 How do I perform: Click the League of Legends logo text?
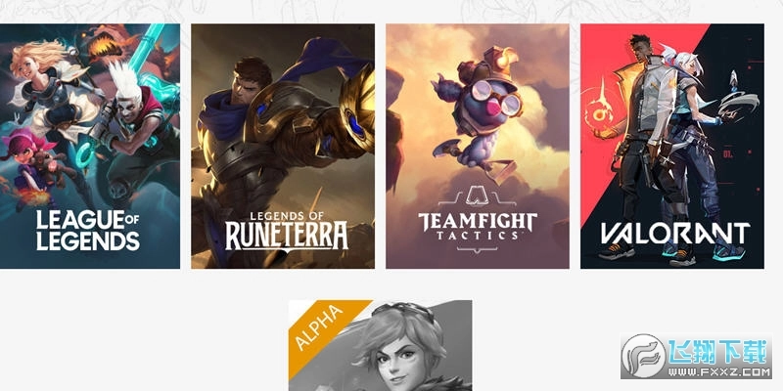coord(88,231)
